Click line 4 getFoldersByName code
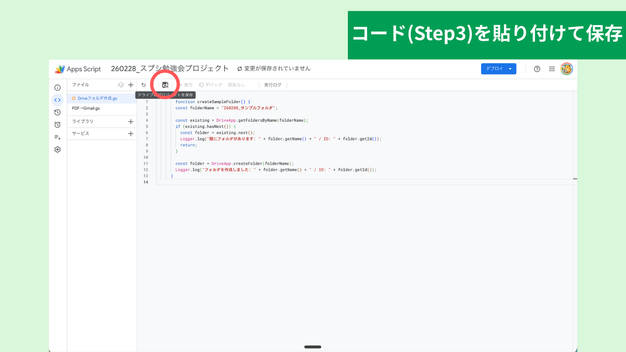The width and height of the screenshot is (626, 352). coord(242,120)
